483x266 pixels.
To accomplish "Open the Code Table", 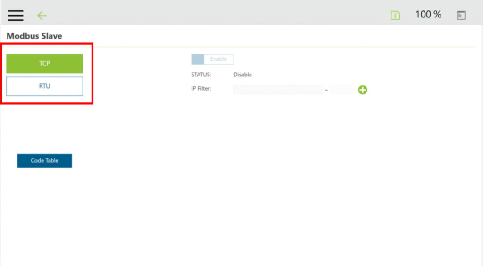I will [44, 161].
